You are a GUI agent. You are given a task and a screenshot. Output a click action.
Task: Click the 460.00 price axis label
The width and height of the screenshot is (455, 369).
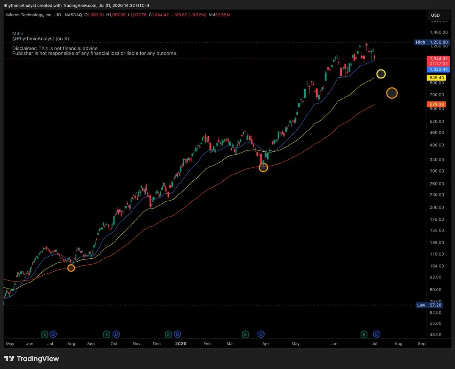[437, 132]
